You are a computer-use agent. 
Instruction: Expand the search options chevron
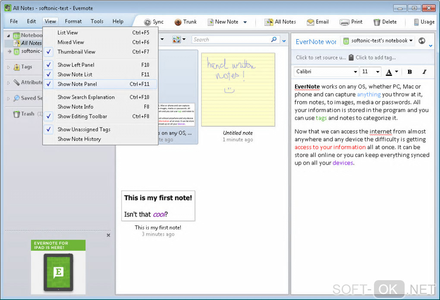[284, 41]
